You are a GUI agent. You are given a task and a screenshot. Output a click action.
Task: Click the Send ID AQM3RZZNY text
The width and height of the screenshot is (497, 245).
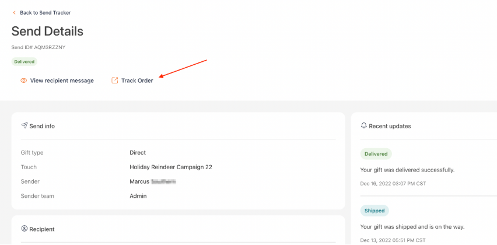(38, 47)
